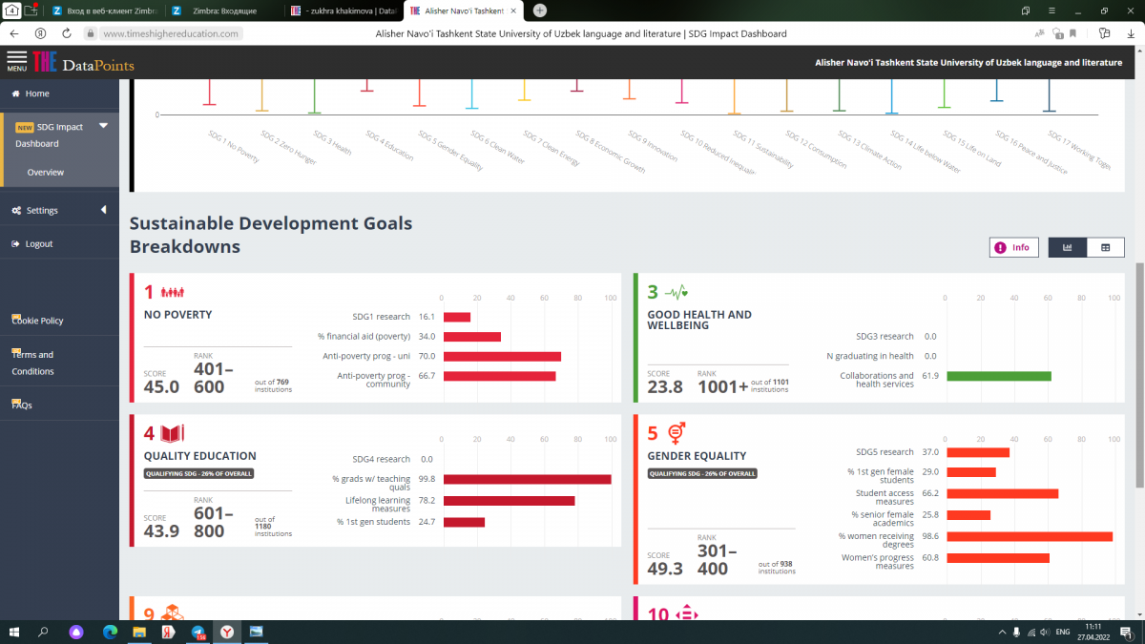Reload the page with the refresh icon
Screen dimensions: 1145x644
pos(67,33)
